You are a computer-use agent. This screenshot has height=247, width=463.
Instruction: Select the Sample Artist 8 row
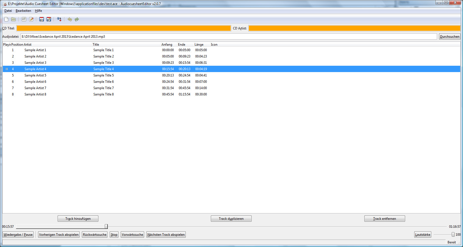(x=231, y=94)
